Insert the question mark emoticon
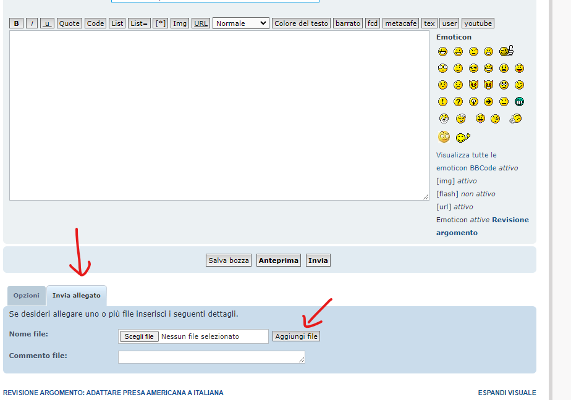Viewport: 571px width, 400px height. 458,102
